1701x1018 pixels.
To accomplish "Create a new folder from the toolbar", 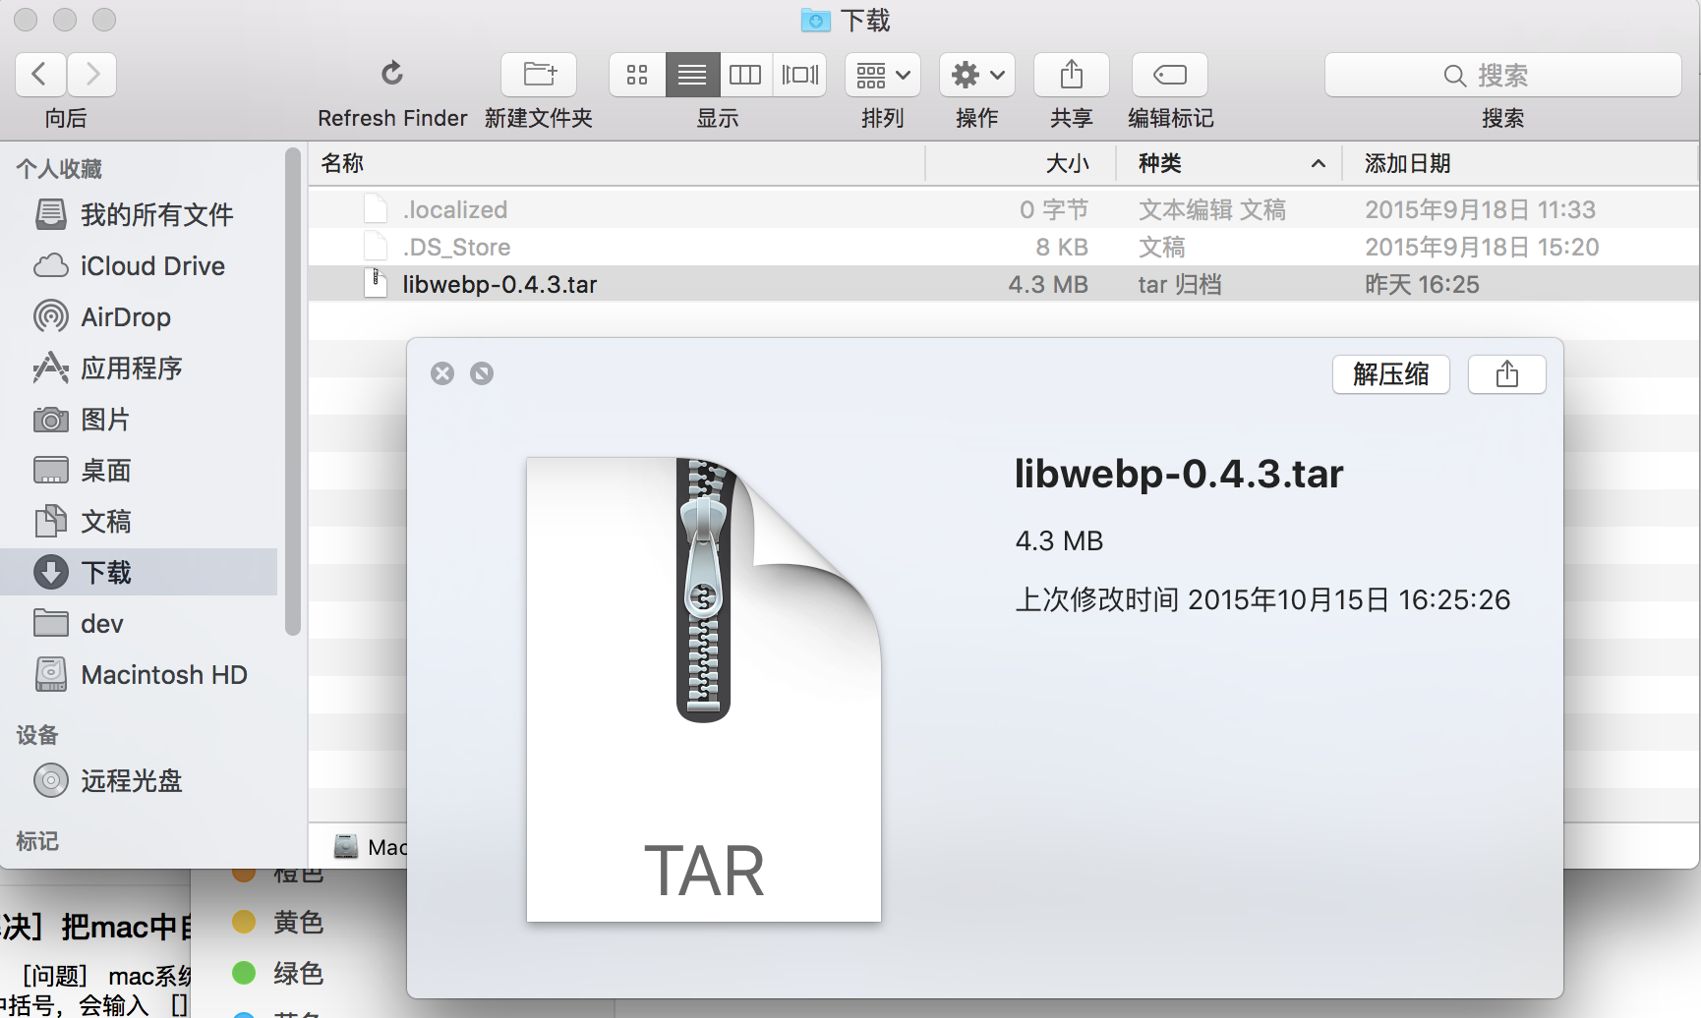I will coord(539,75).
